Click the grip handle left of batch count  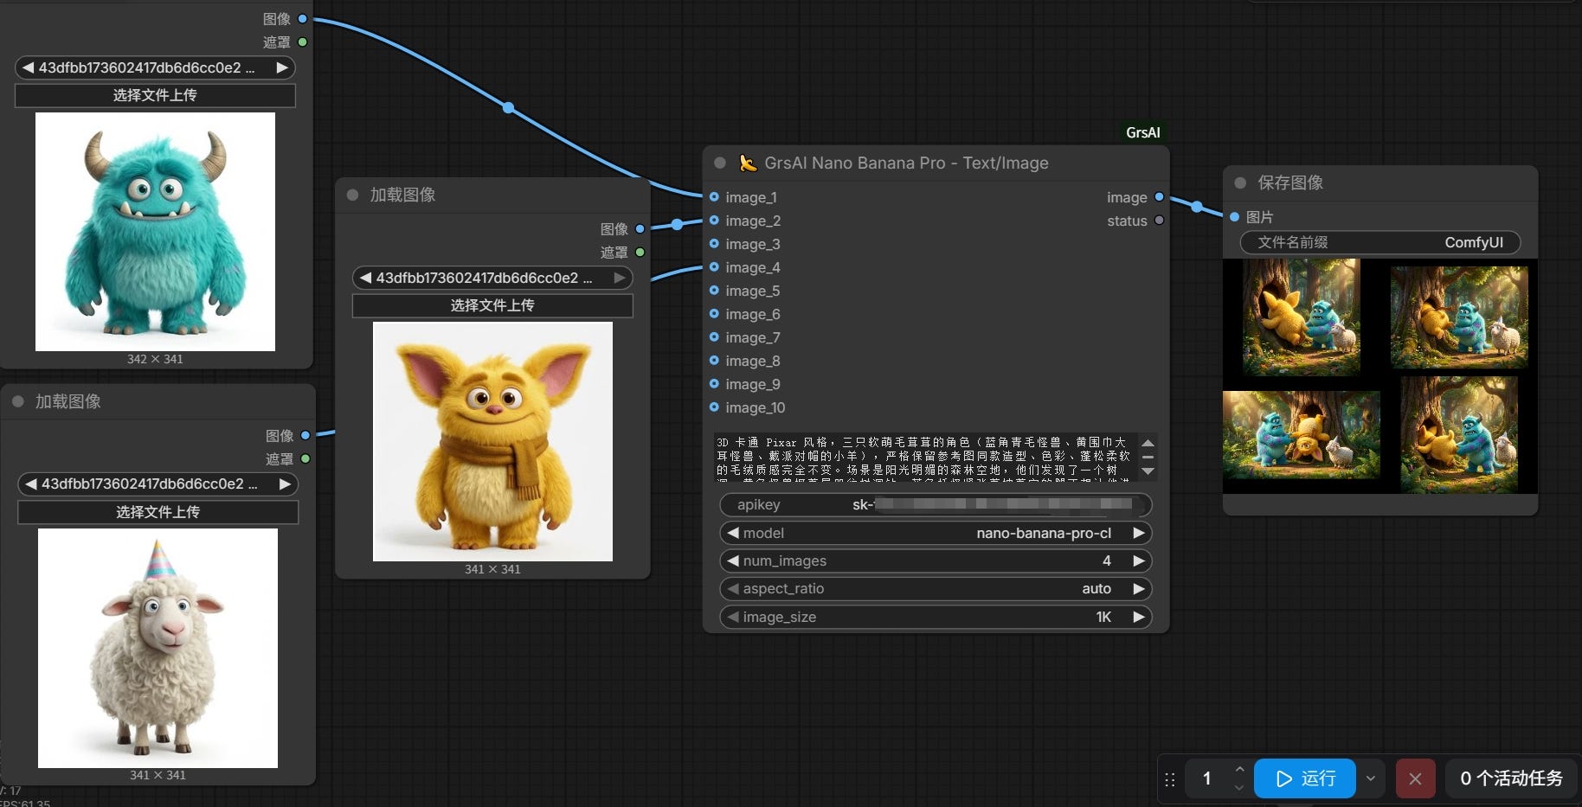tap(1170, 779)
